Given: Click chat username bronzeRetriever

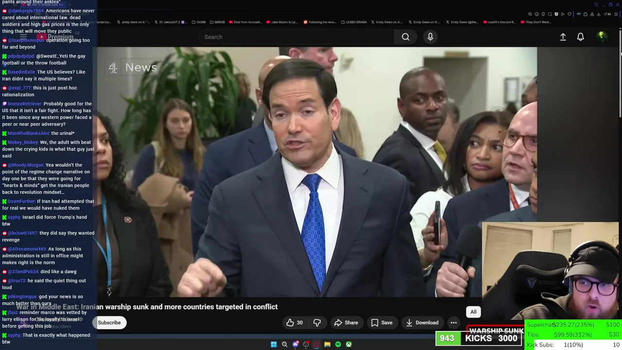Looking at the screenshot, I should [x=25, y=104].
